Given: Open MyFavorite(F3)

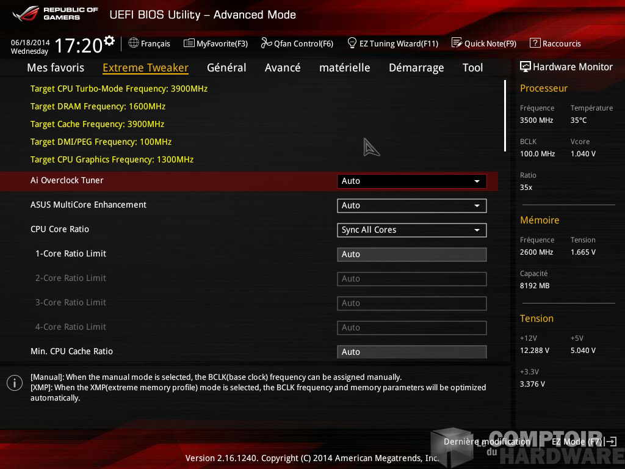Looking at the screenshot, I should point(215,43).
